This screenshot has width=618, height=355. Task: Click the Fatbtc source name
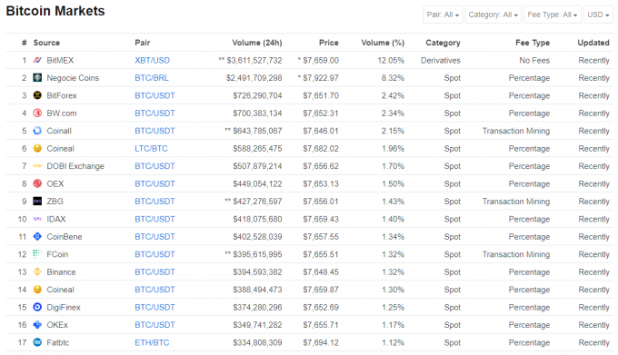coord(57,342)
